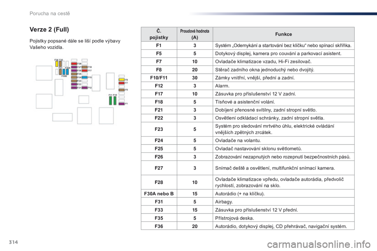Screen dimensions: 377x251
Task: Click the green F10 fuse in diagram
Action: click(x=115, y=101)
